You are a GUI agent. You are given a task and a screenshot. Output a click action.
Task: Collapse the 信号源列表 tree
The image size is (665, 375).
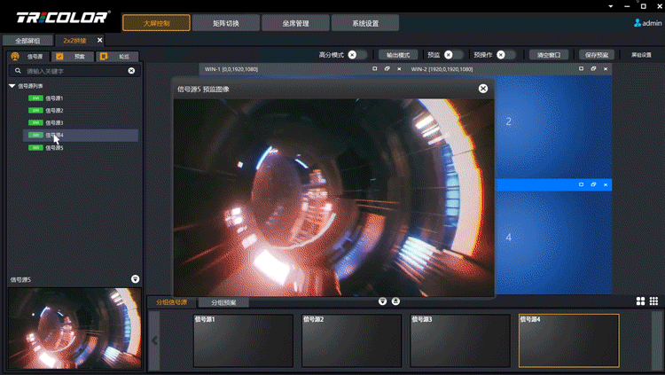tap(12, 86)
